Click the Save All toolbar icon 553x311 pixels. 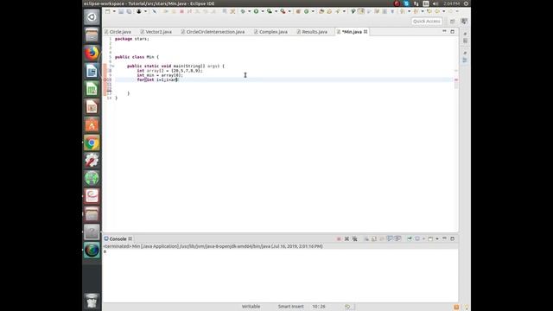129,11
